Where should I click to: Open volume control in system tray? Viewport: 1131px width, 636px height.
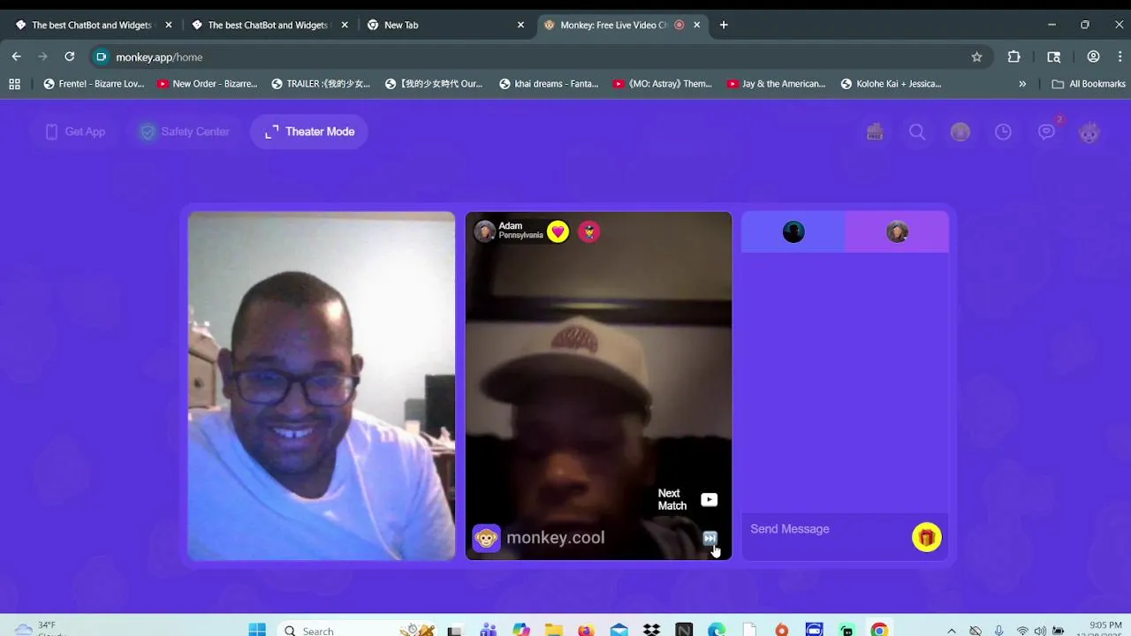click(1040, 631)
